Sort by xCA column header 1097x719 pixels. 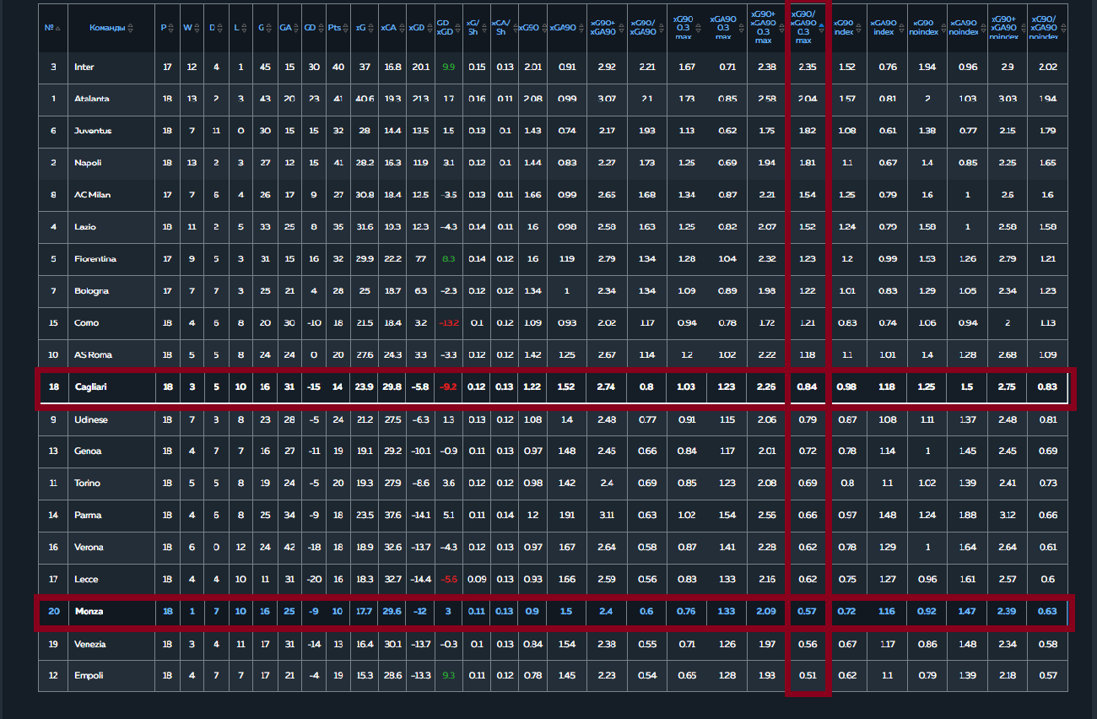(x=391, y=28)
